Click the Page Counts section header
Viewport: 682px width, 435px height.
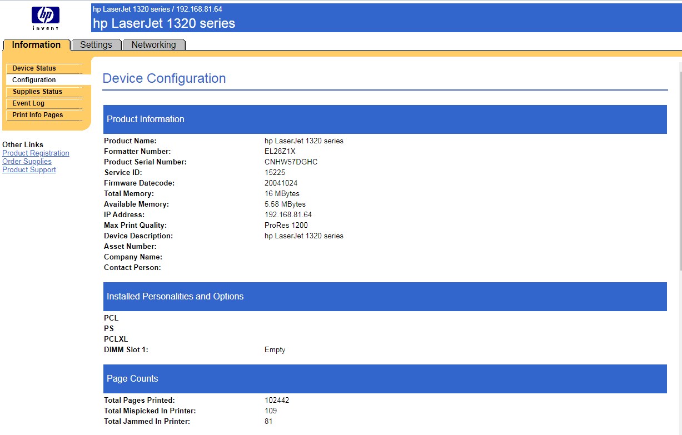click(x=385, y=379)
